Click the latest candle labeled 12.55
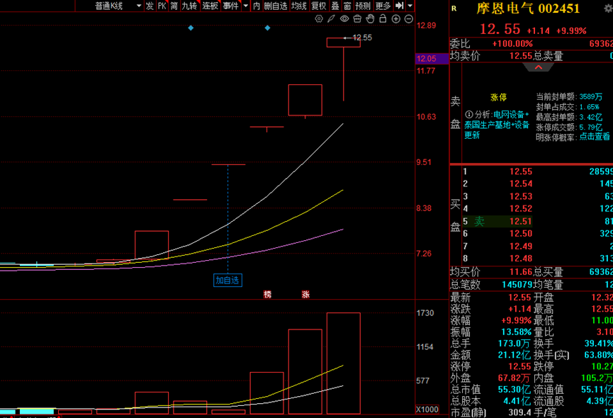Image resolution: width=613 pixels, height=418 pixels. point(343,43)
